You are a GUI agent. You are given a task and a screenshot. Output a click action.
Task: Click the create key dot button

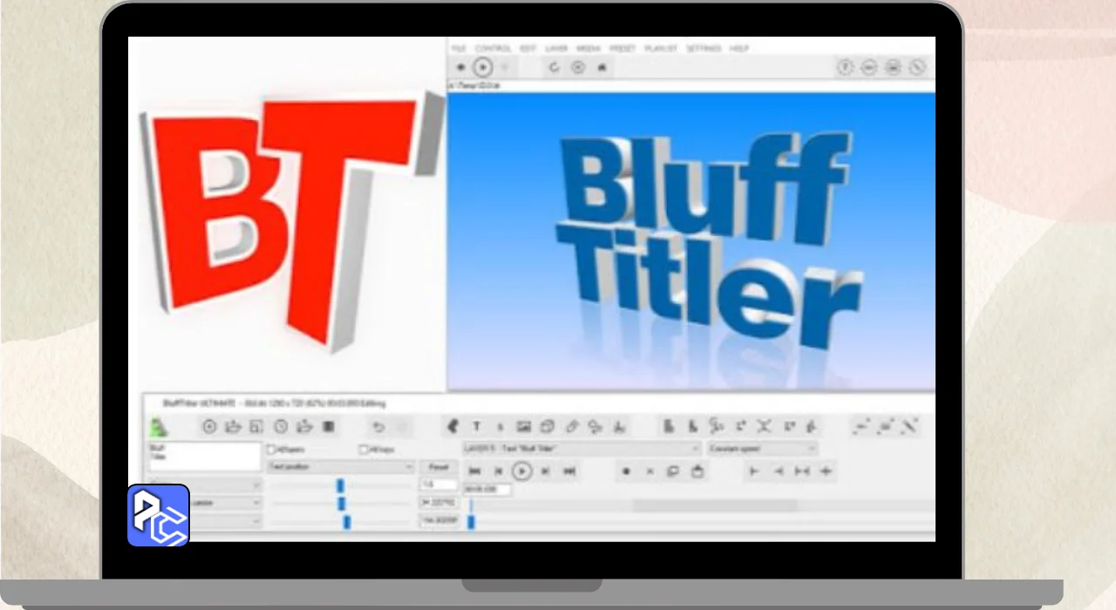click(x=625, y=471)
